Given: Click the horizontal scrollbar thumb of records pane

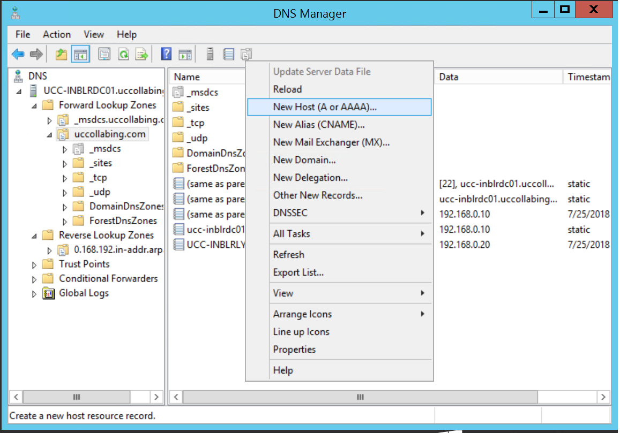Looking at the screenshot, I should pos(360,397).
